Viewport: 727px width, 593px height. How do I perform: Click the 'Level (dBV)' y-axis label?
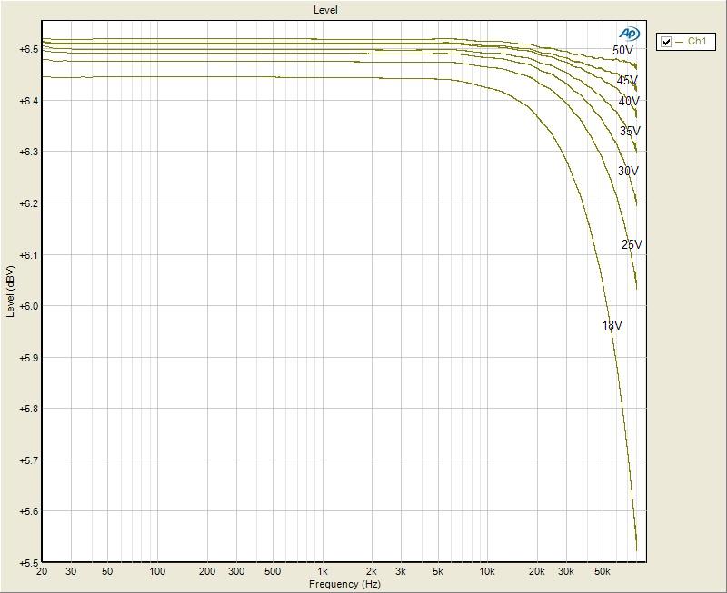(x=11, y=292)
